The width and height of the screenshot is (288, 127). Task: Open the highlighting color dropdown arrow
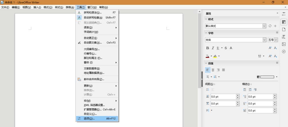point(219,56)
